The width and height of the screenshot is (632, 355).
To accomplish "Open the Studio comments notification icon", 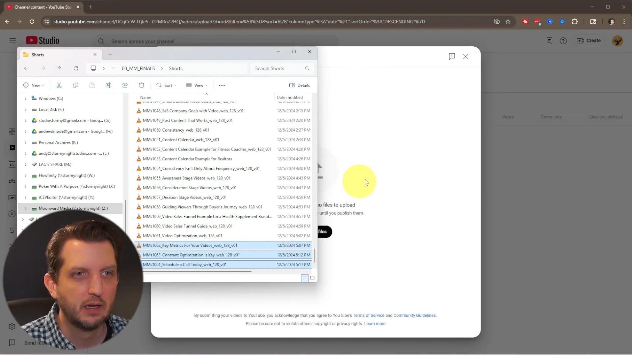I will coord(549,41).
